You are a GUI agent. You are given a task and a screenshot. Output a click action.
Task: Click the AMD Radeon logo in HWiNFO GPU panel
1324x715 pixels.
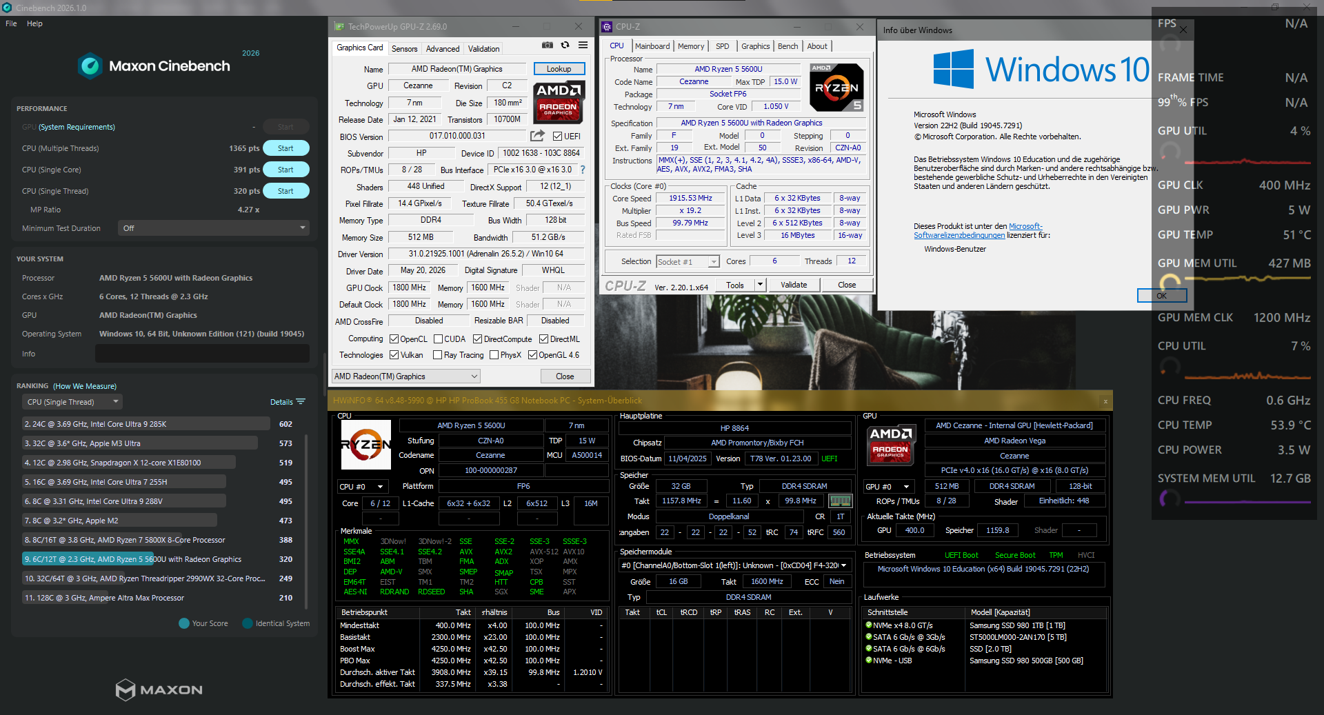coord(891,444)
